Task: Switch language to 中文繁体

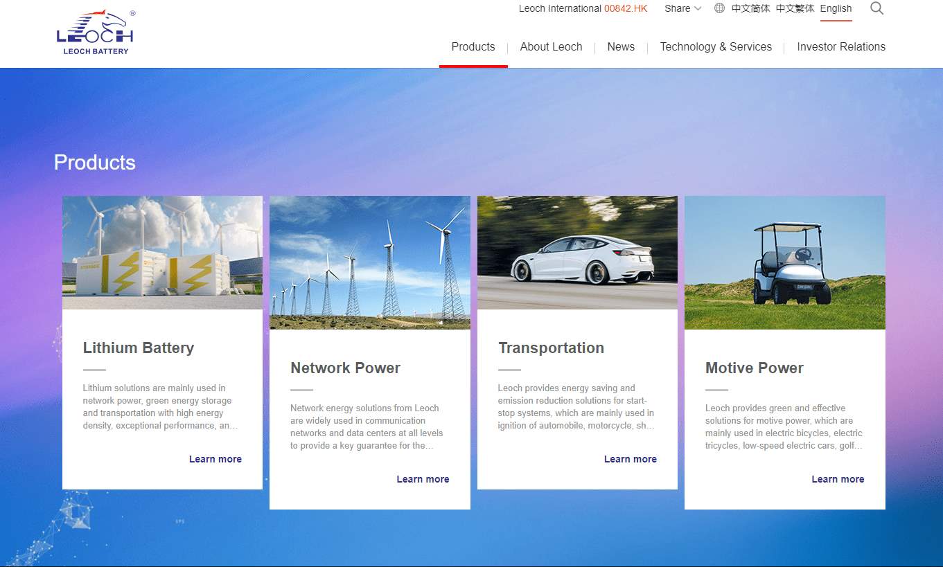Action: [x=795, y=8]
